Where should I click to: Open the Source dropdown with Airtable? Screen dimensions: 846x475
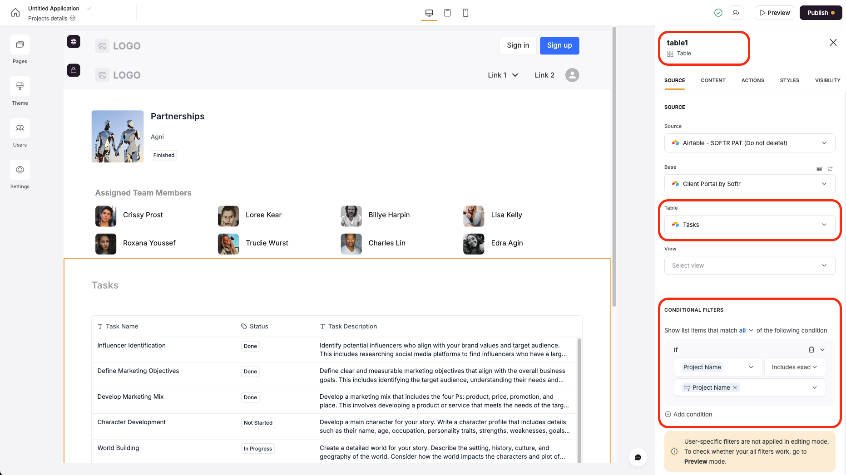point(750,143)
